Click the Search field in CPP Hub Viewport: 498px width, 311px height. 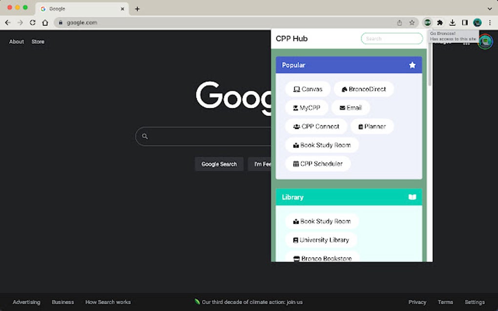point(392,39)
